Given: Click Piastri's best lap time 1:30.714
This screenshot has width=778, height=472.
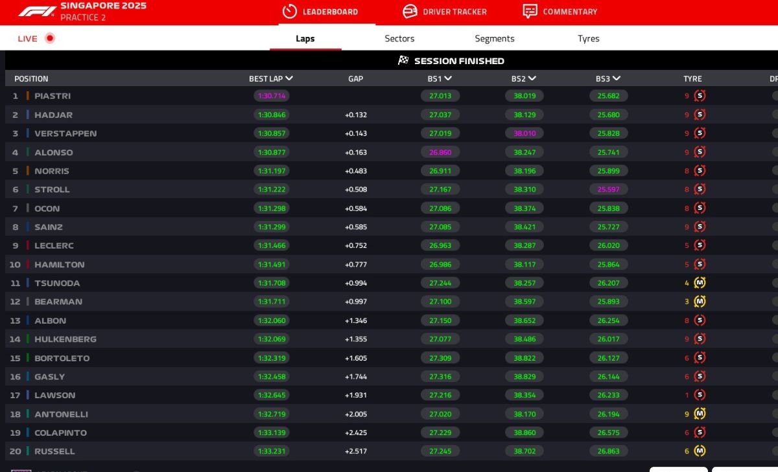Looking at the screenshot, I should click(x=272, y=96).
